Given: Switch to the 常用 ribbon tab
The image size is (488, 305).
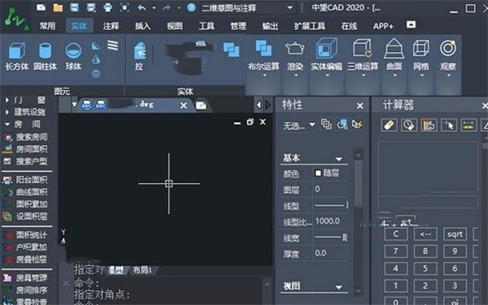Looking at the screenshot, I should click(x=47, y=26).
